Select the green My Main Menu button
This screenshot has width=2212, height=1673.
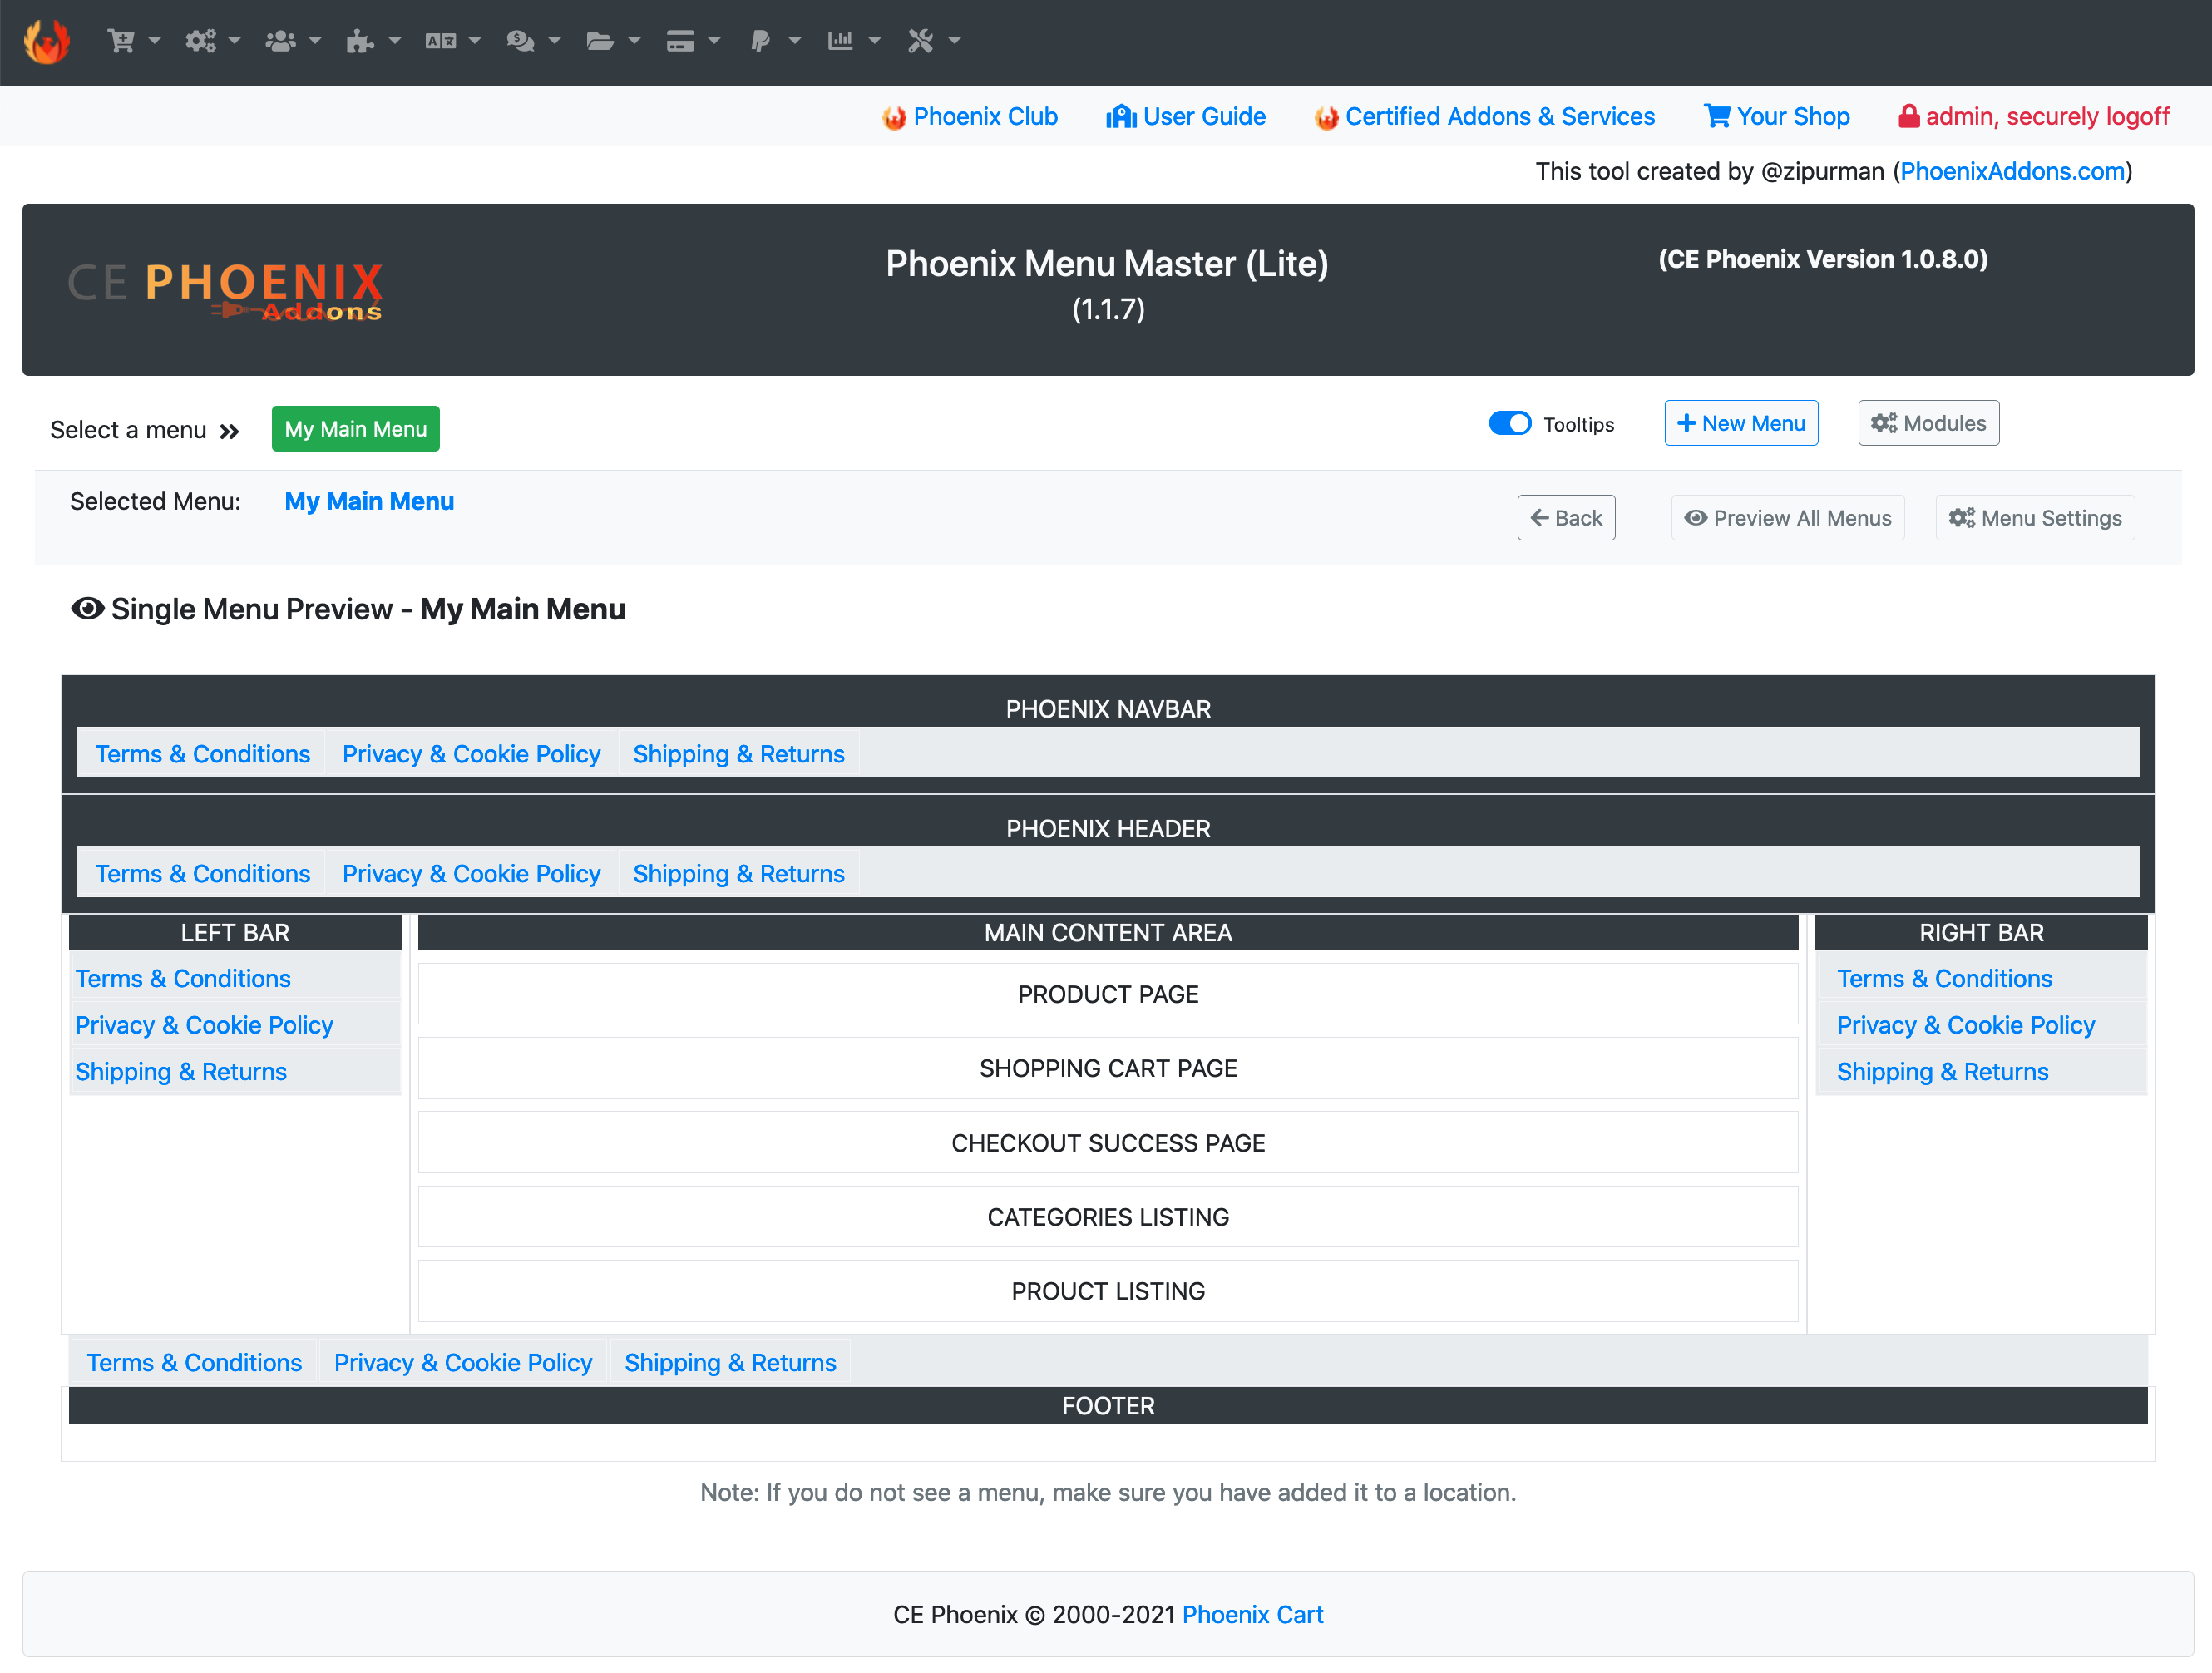point(356,429)
